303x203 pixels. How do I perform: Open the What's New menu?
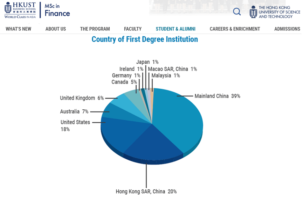tap(18, 29)
